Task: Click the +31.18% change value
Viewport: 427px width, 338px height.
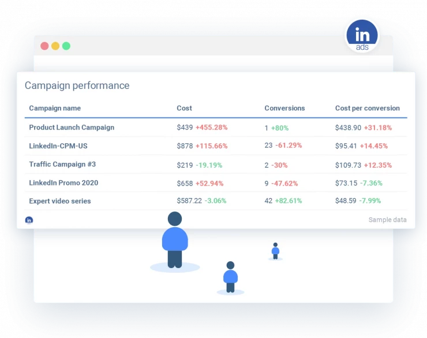Action: click(x=378, y=128)
